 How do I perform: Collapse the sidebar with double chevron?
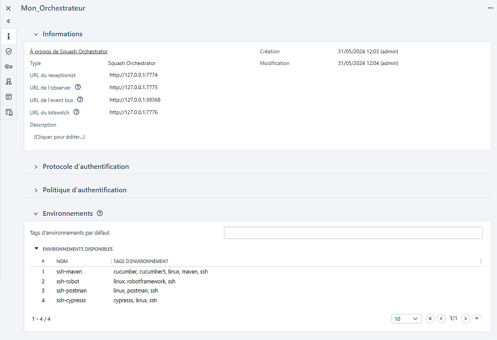(8, 21)
